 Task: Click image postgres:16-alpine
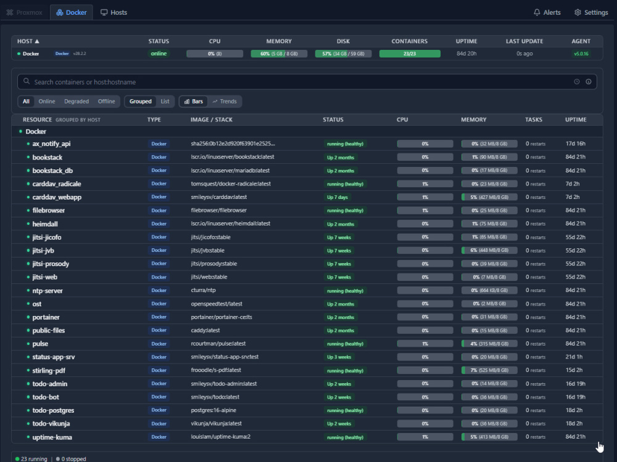[x=213, y=410]
